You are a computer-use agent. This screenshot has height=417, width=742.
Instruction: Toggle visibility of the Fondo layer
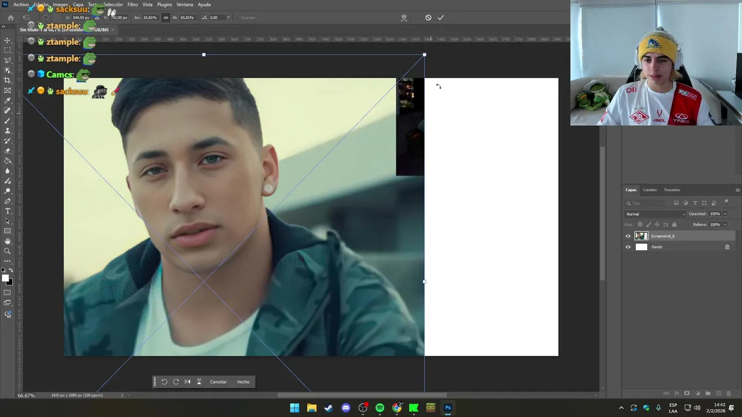click(628, 247)
